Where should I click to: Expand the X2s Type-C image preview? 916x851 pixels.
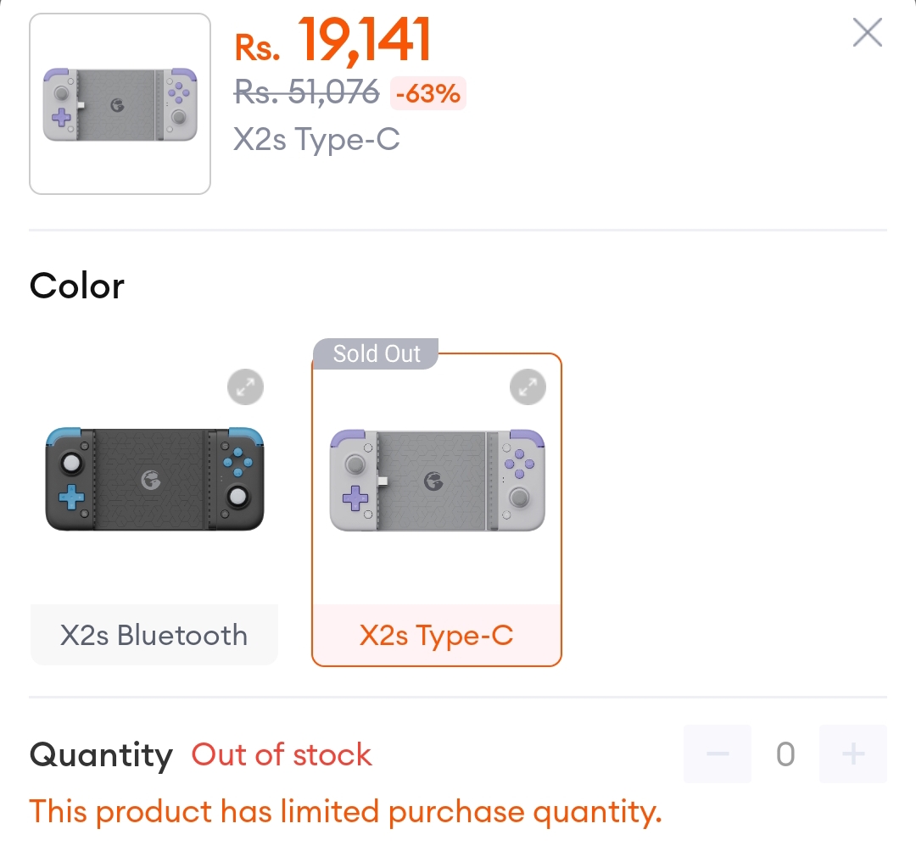pos(528,387)
